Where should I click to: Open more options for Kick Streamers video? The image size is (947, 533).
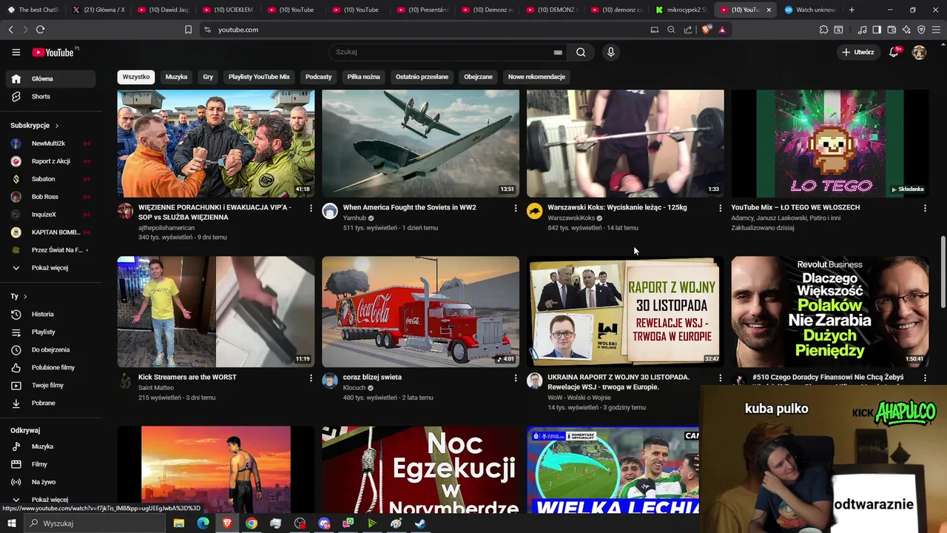click(x=311, y=378)
